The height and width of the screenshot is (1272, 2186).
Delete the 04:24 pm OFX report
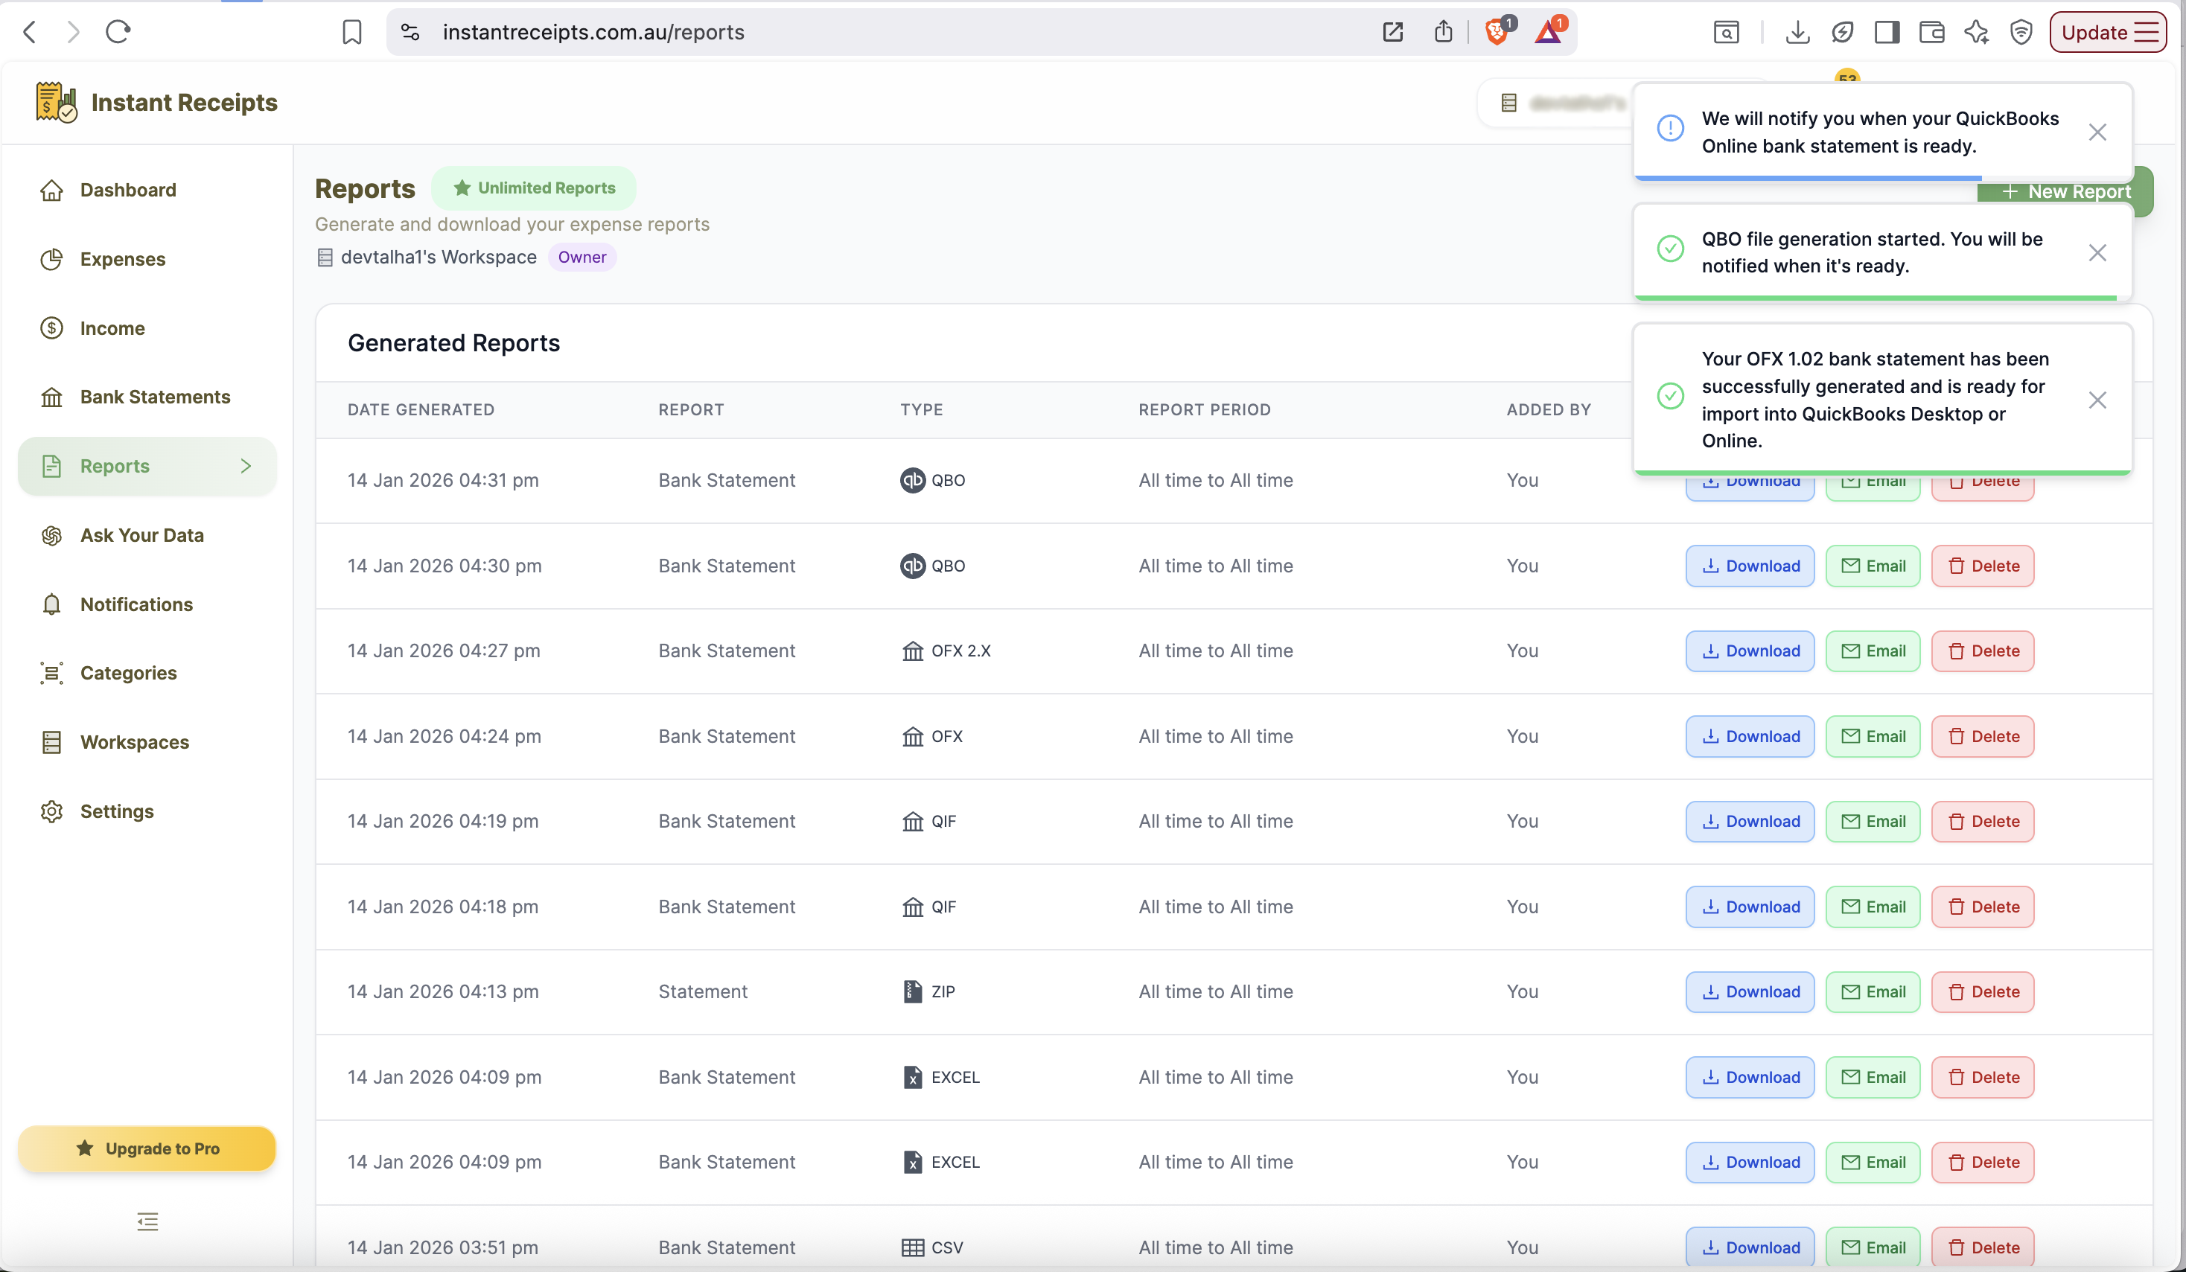click(x=1983, y=737)
